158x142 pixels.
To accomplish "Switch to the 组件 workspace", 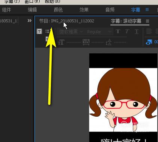I will click(x=6, y=10).
